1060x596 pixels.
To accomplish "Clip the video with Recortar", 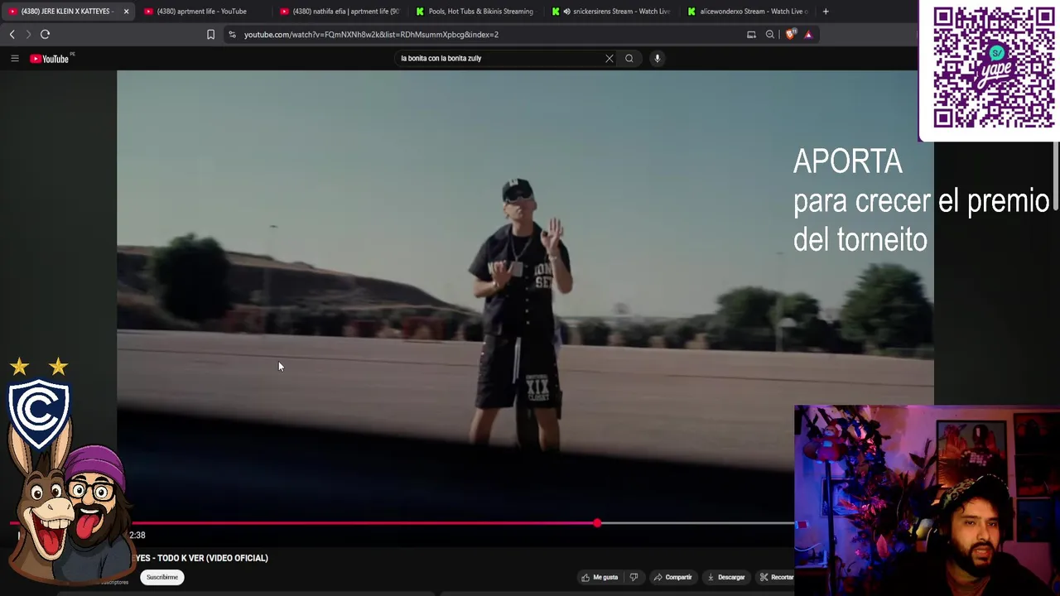I will tap(776, 577).
